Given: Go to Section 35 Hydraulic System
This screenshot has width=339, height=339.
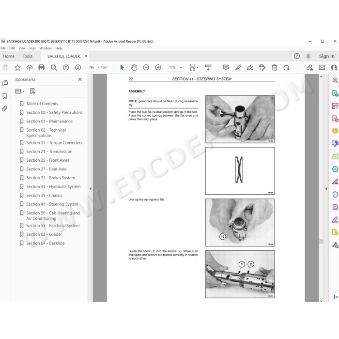Looking at the screenshot, I should [53, 186].
